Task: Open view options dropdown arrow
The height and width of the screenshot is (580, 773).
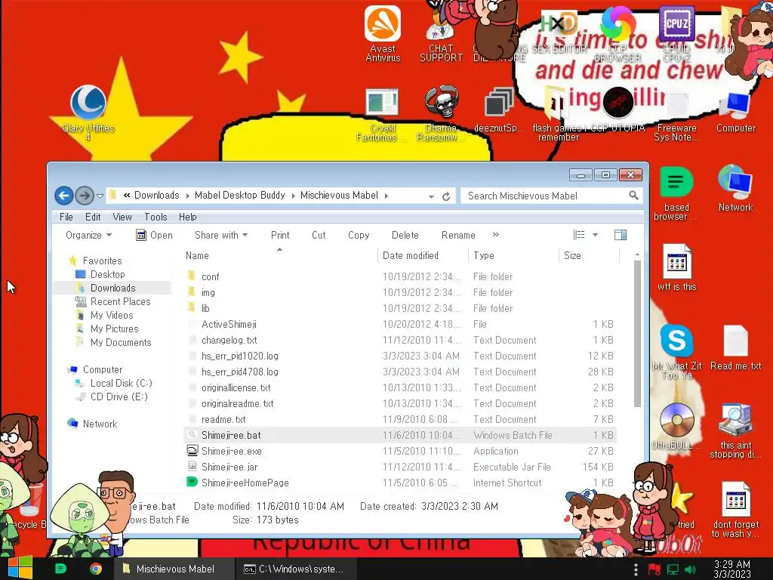Action: point(595,236)
